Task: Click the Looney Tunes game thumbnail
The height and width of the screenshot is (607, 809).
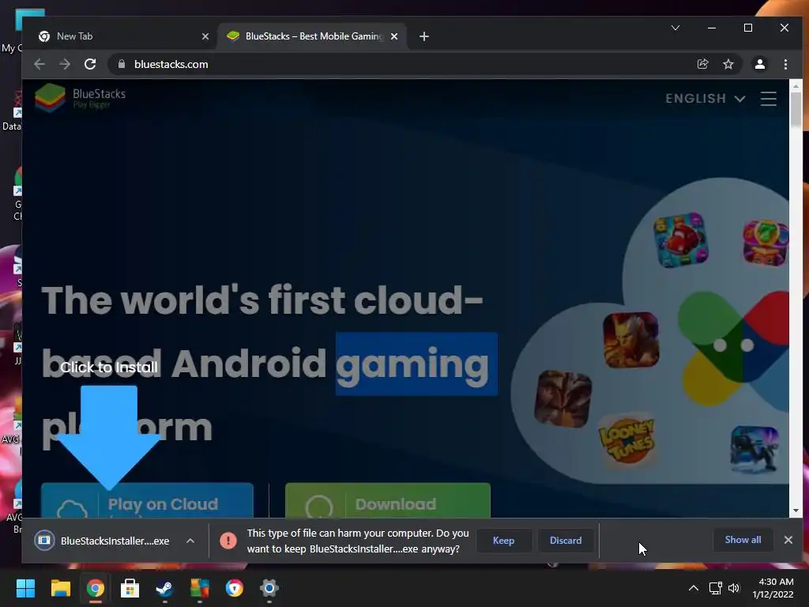Action: coord(627,439)
